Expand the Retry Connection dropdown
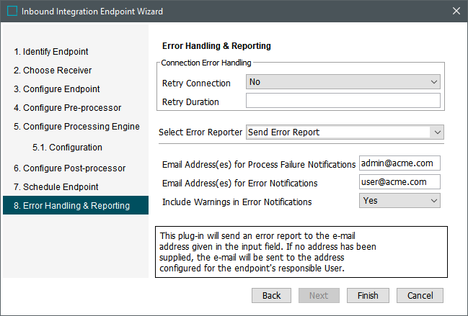The image size is (468, 316). click(x=343, y=82)
